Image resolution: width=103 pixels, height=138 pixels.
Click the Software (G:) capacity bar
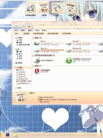click(84, 50)
